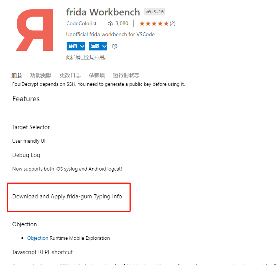
Task: Click the Download and Apply frida-gum heading
Action: (67, 196)
